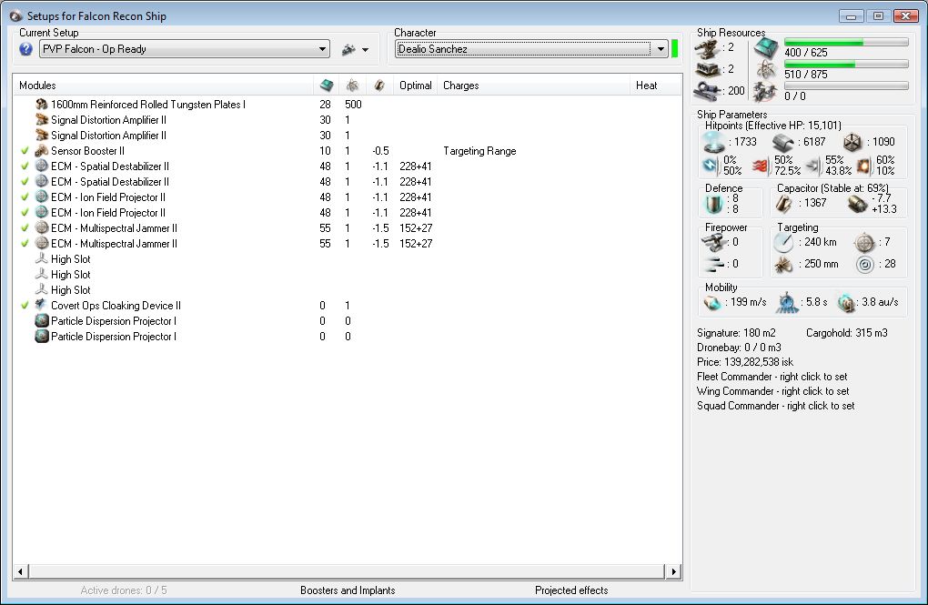Click the first Particle Dispersion Projector I icon
Viewport: 928px width, 605px height.
pyautogui.click(x=42, y=320)
